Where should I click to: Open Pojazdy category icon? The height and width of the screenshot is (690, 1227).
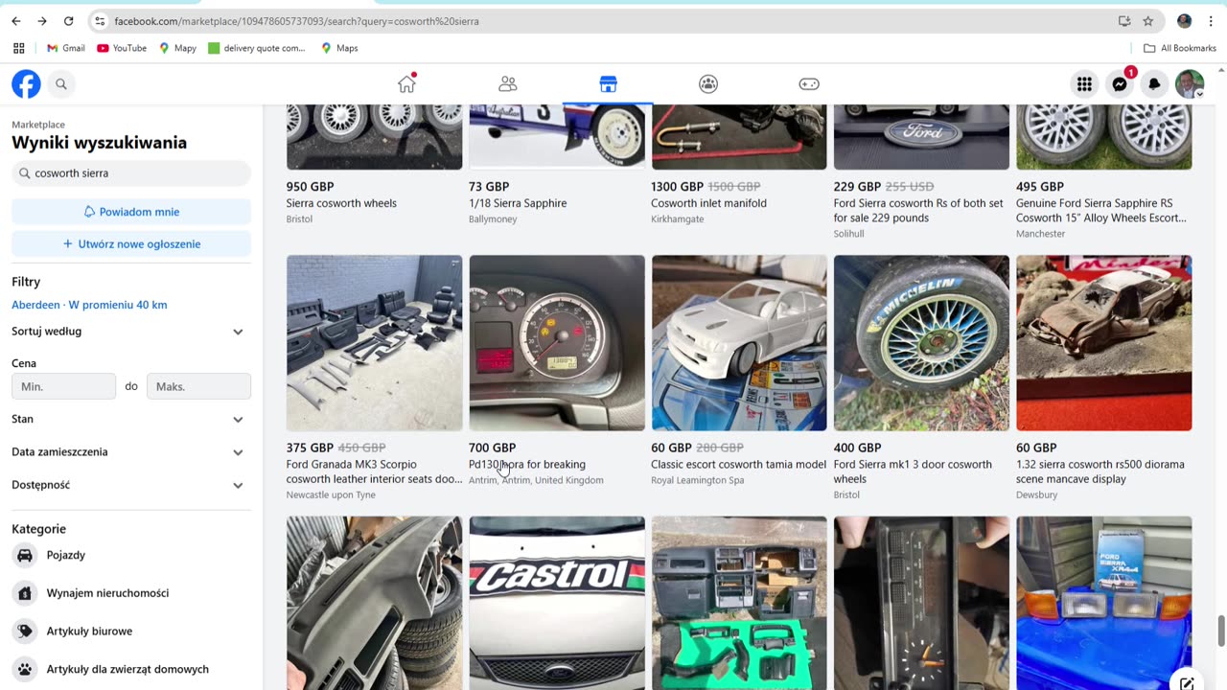[x=25, y=555]
